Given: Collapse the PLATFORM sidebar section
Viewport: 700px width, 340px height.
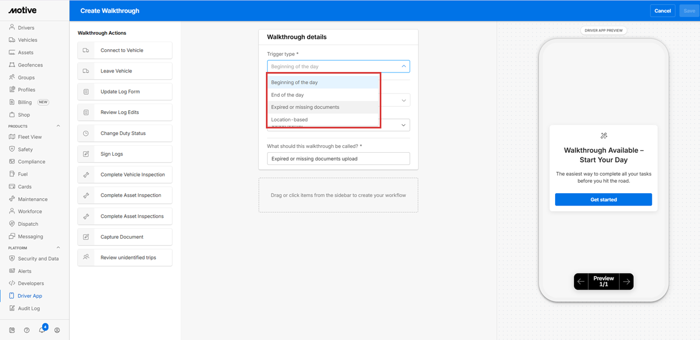Looking at the screenshot, I should 58,248.
